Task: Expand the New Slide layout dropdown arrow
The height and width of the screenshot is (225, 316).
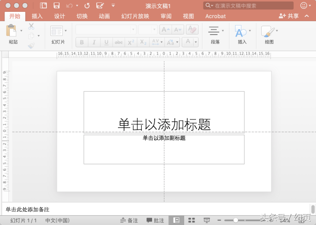Action: [66, 31]
